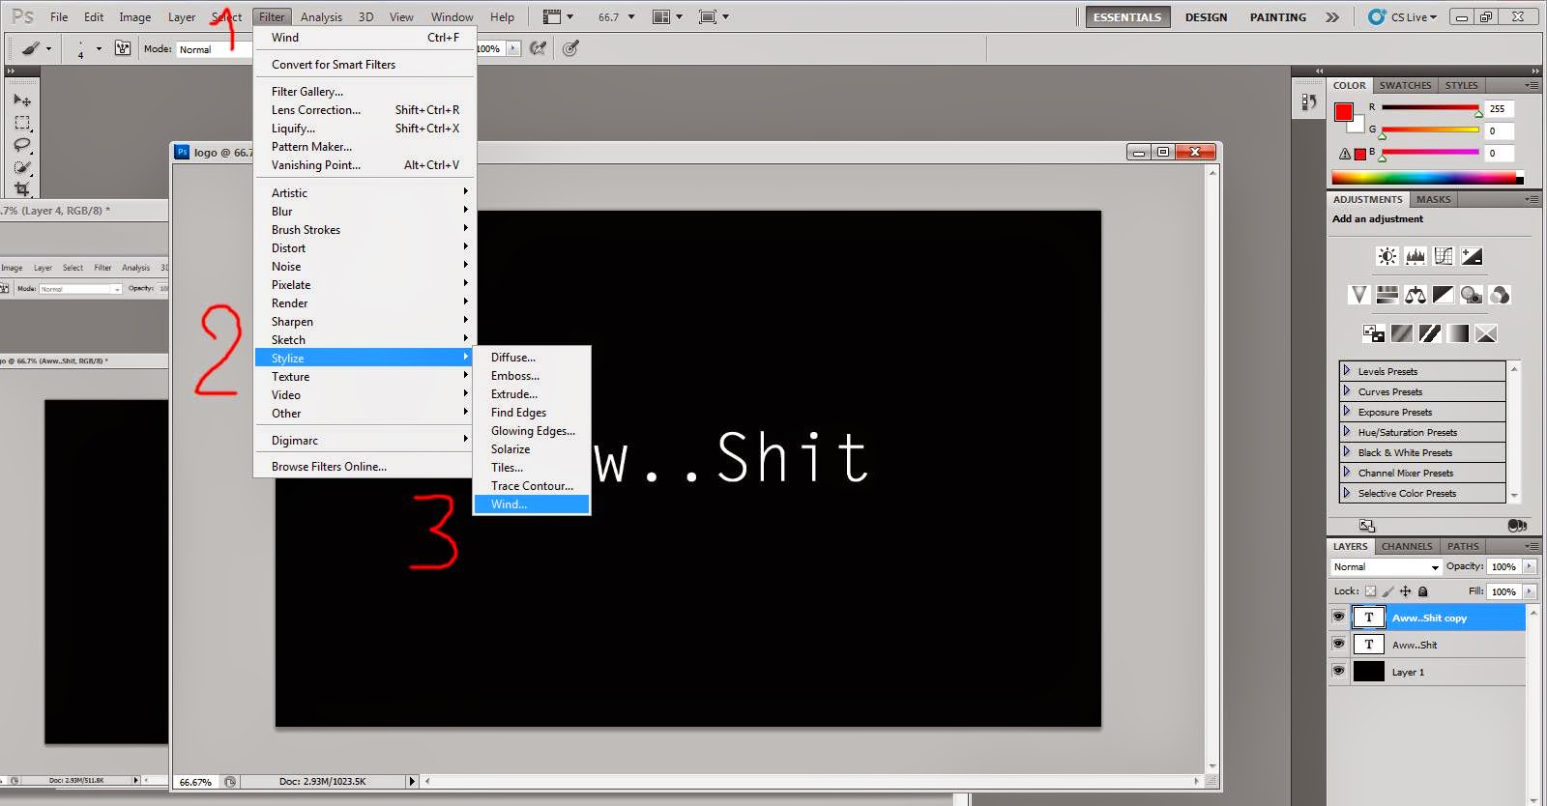
Task: Select the Crop tool
Action: (22, 188)
